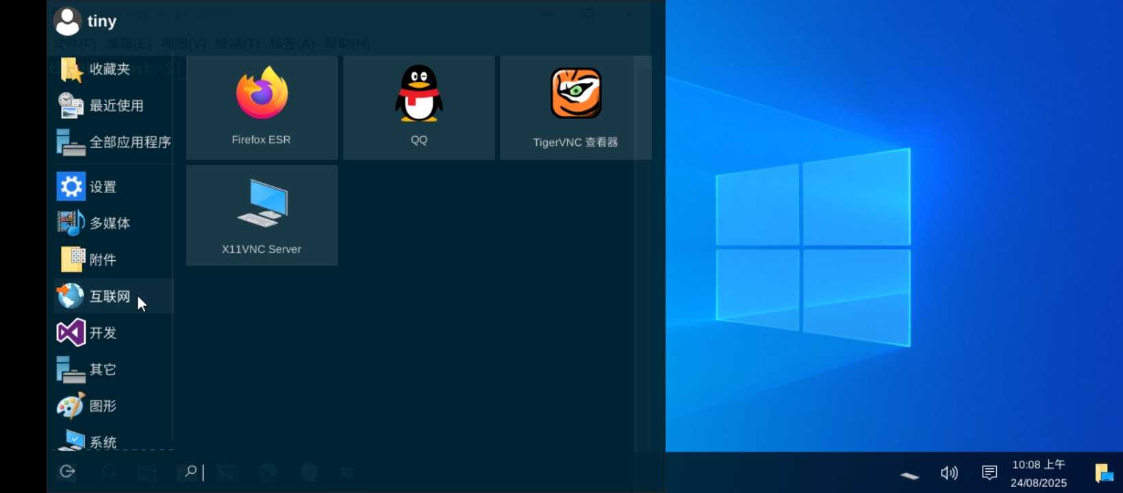1123x493 pixels.
Task: Select the 收藏夹 category
Action: pyautogui.click(x=110, y=69)
